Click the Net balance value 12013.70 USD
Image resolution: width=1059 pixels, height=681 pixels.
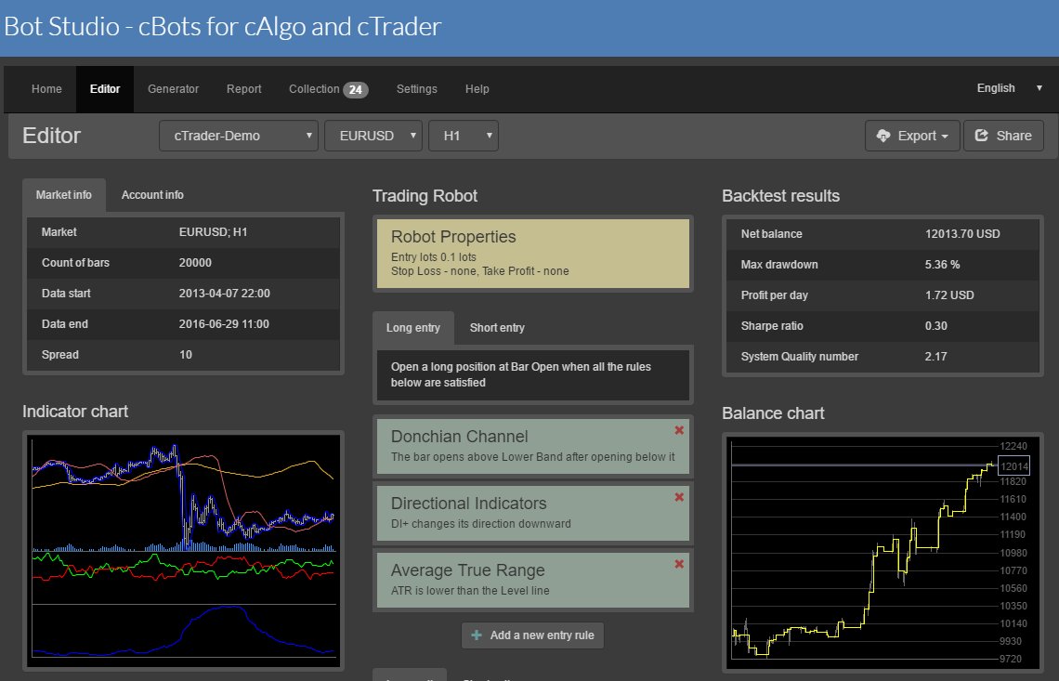click(x=962, y=234)
